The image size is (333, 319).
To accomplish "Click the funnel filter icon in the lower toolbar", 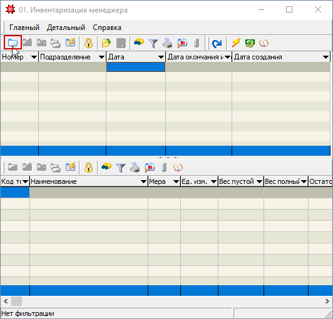I will pyautogui.click(x=121, y=168).
